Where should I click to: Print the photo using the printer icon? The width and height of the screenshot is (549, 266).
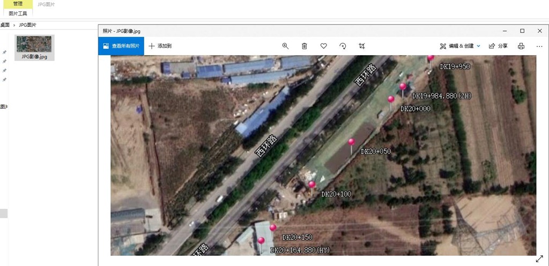[x=521, y=46]
